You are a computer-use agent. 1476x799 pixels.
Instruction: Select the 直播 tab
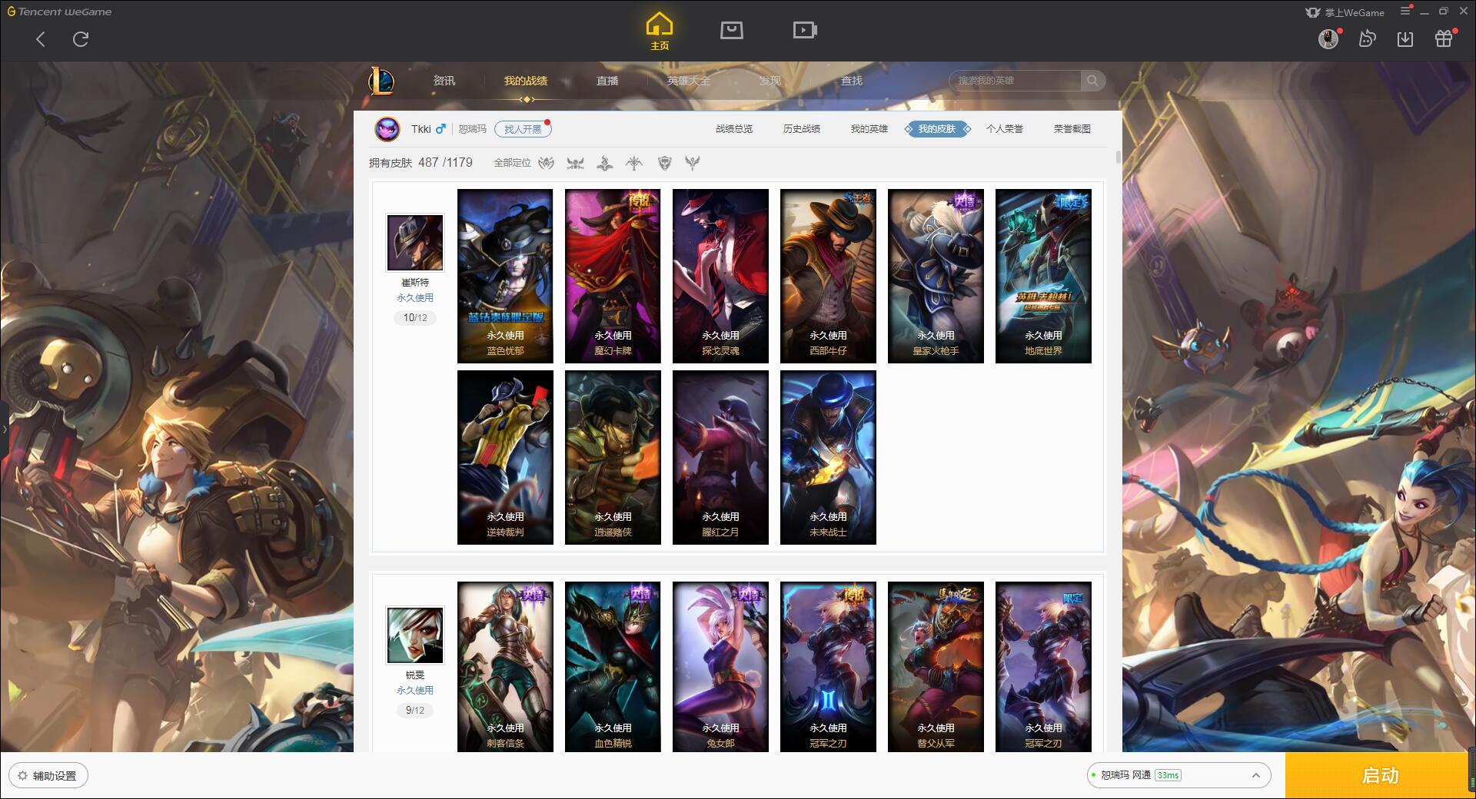point(607,81)
